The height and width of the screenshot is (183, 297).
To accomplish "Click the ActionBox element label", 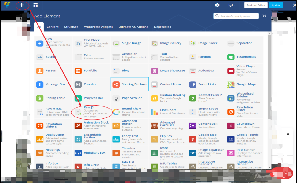I will [x=206, y=70].
